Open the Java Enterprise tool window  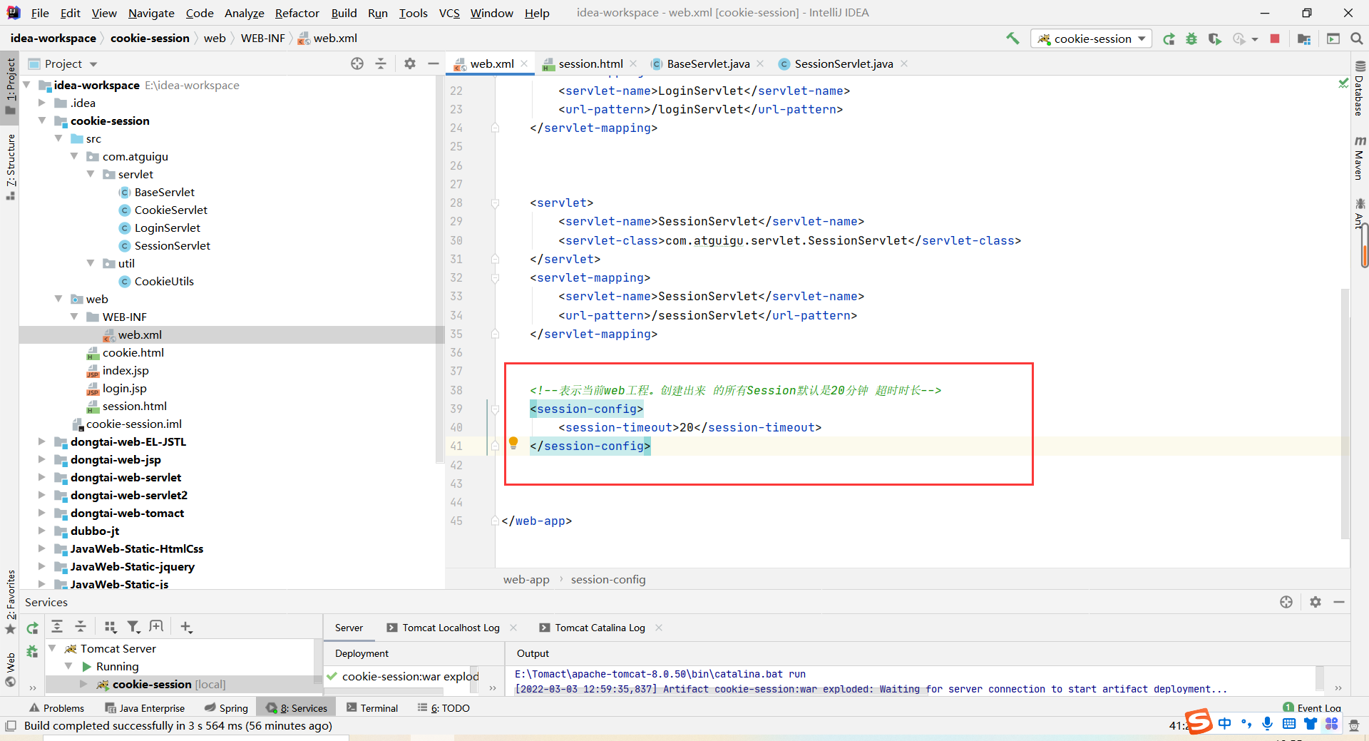click(x=145, y=708)
